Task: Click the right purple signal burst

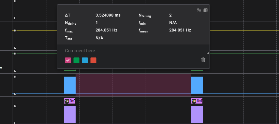Action: point(197,115)
